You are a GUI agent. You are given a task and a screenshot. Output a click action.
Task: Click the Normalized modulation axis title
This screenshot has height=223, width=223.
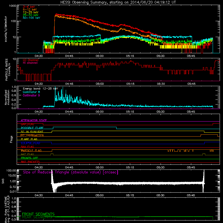tap(7, 97)
